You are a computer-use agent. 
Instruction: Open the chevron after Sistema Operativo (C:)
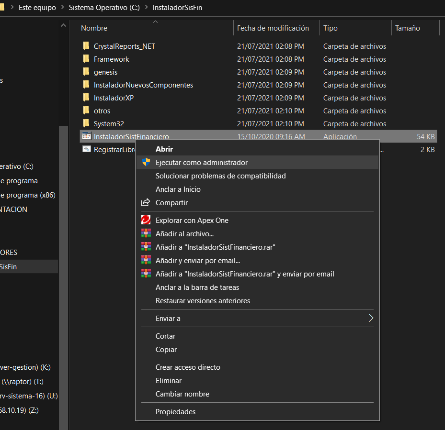147,7
